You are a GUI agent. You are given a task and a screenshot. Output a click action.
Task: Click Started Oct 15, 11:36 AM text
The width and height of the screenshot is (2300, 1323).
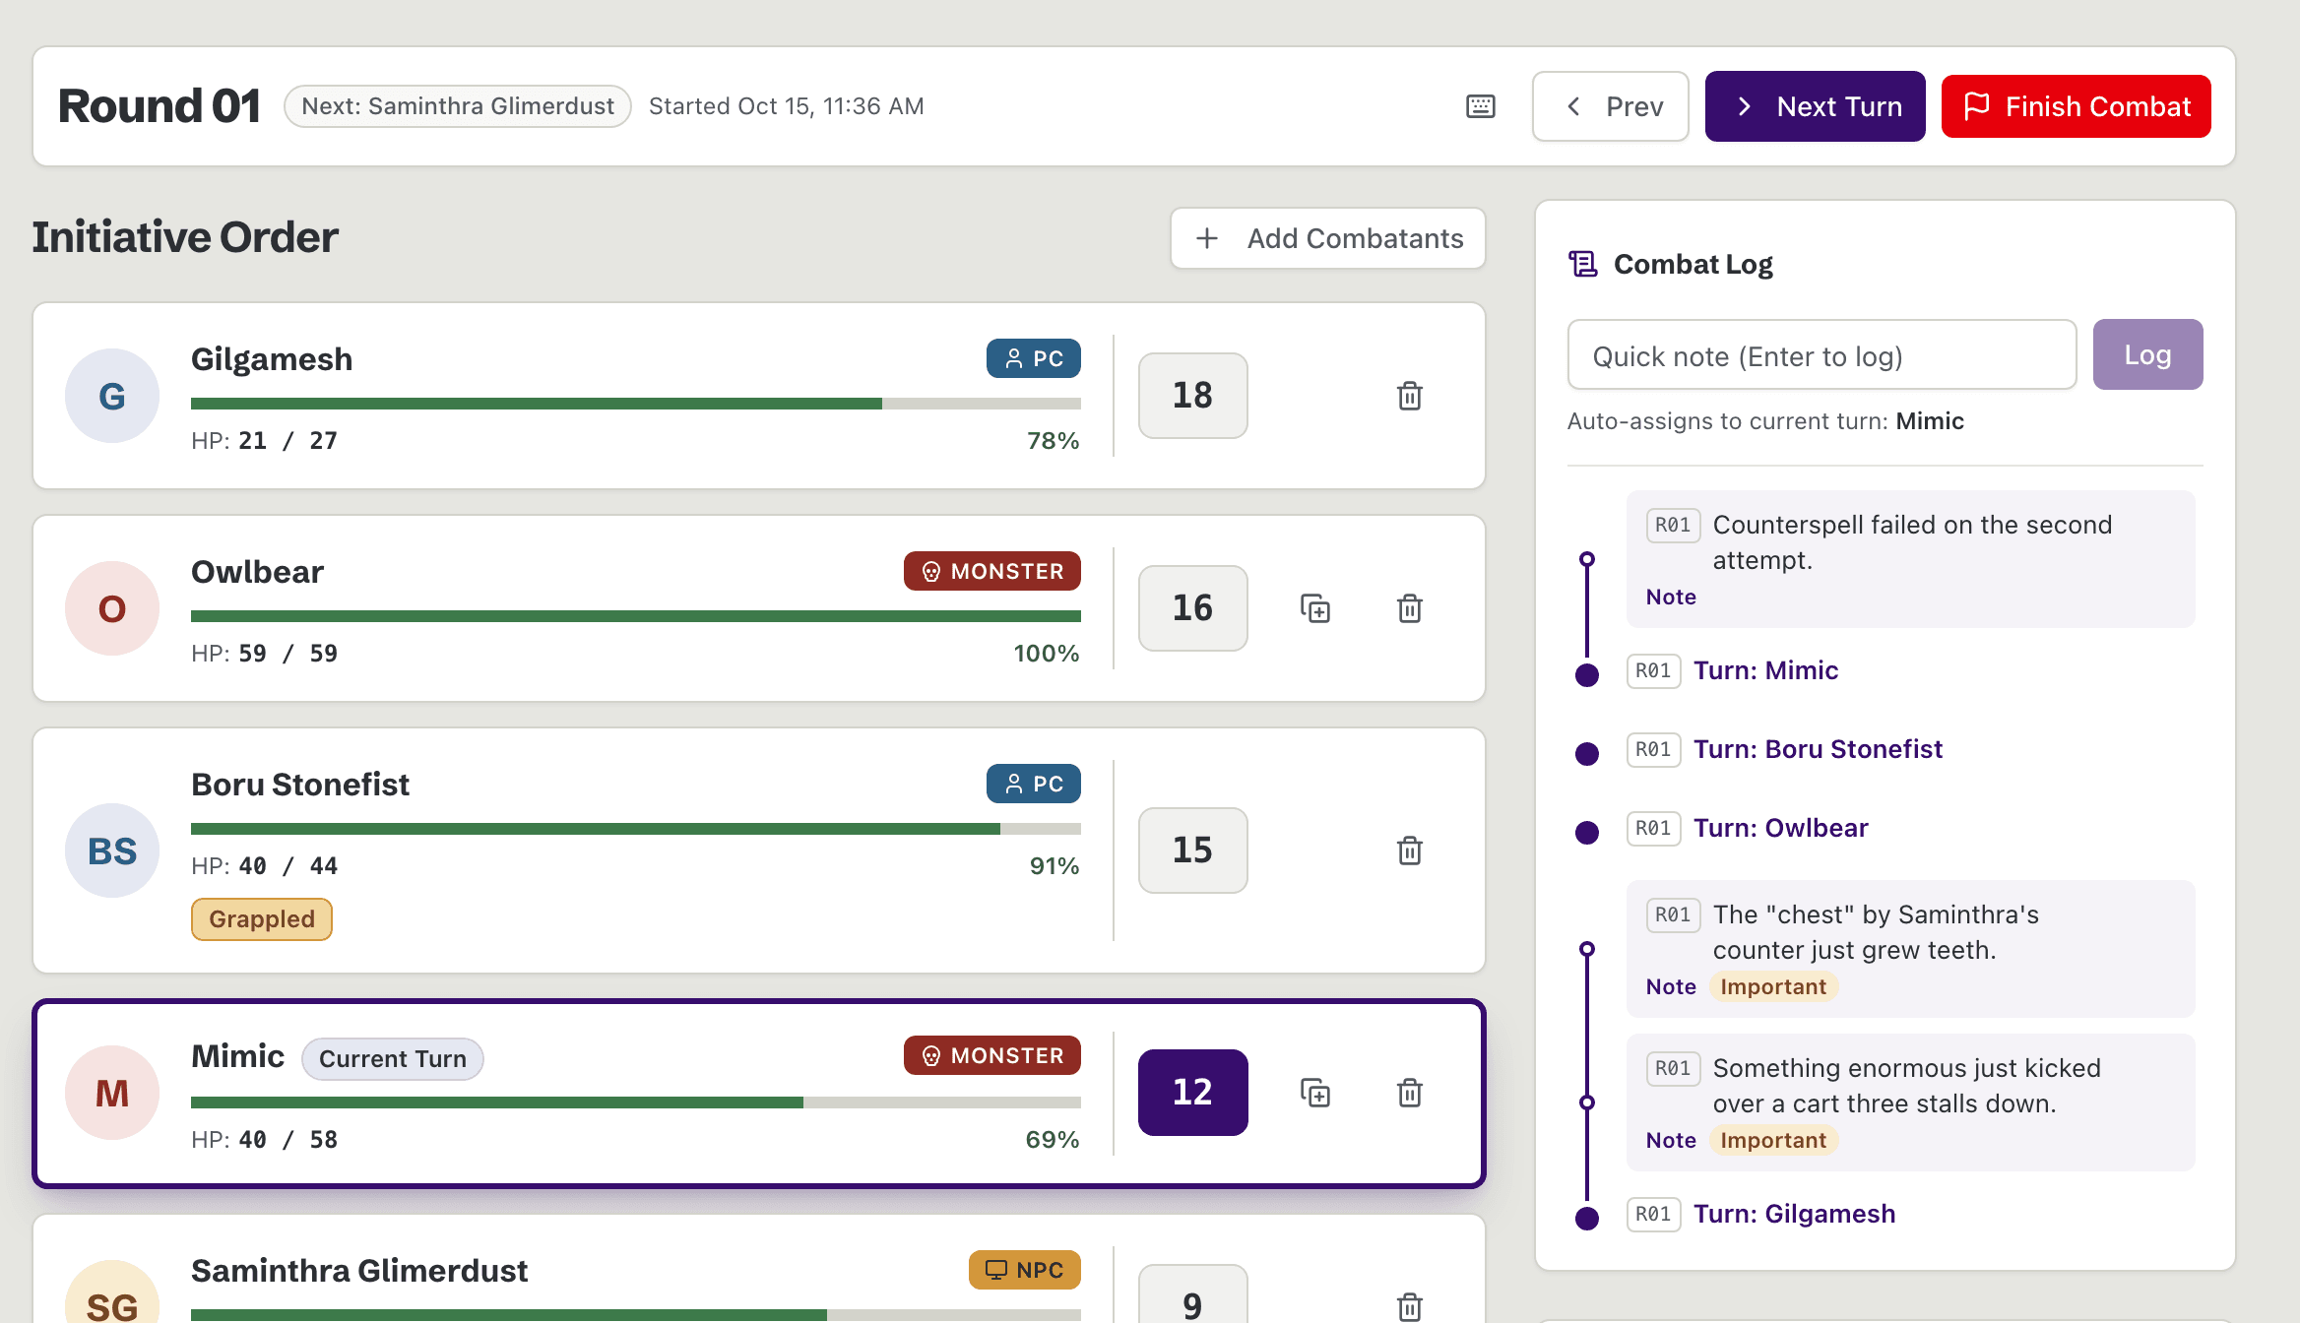787,106
